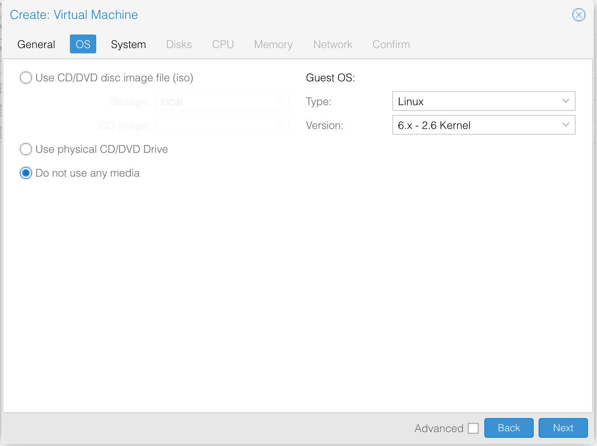The width and height of the screenshot is (597, 446).
Task: Select the OS tab
Action: click(83, 44)
